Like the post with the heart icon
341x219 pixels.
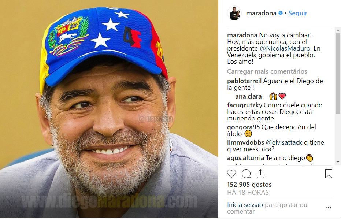coord(231,174)
